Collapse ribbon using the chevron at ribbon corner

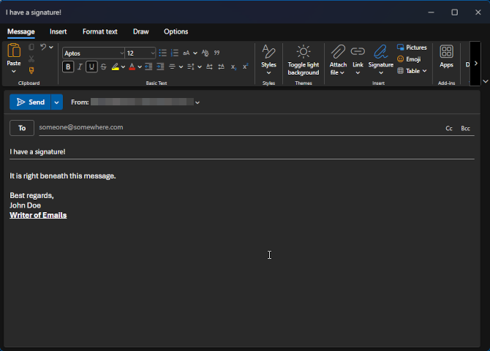(486, 81)
